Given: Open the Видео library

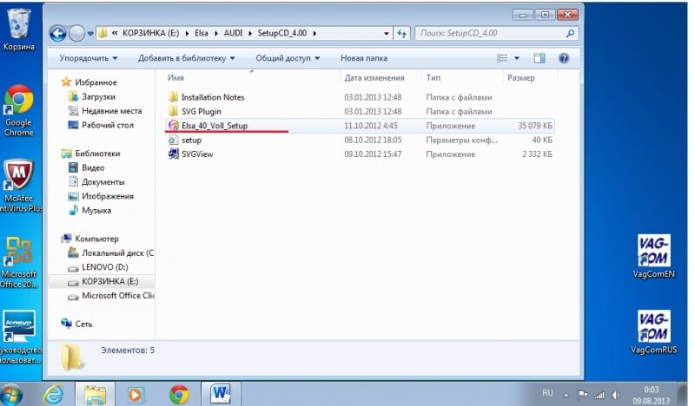Looking at the screenshot, I should [x=93, y=167].
